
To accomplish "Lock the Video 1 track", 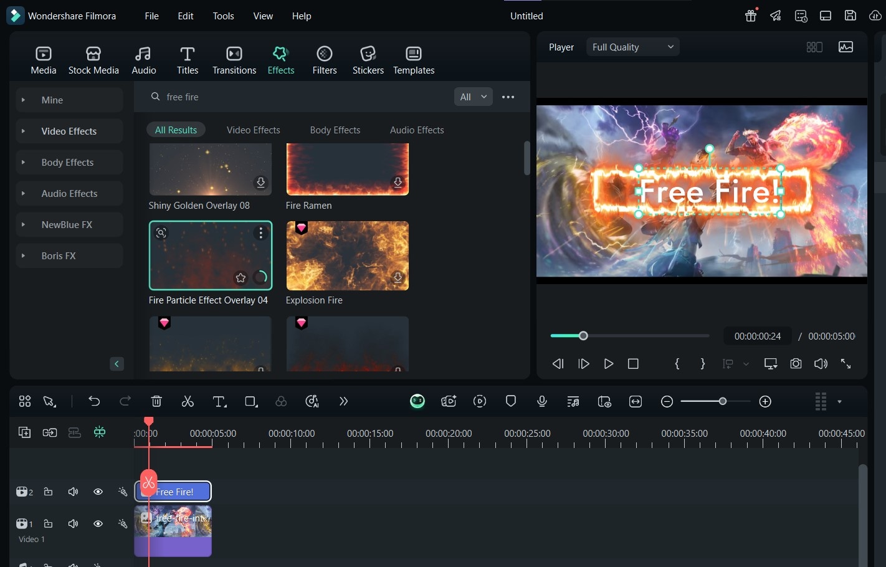I will pos(48,523).
